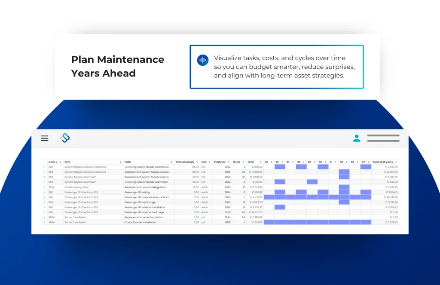440x285 pixels.
Task: Click the sound wave icon in banner
Action: pyautogui.click(x=203, y=60)
